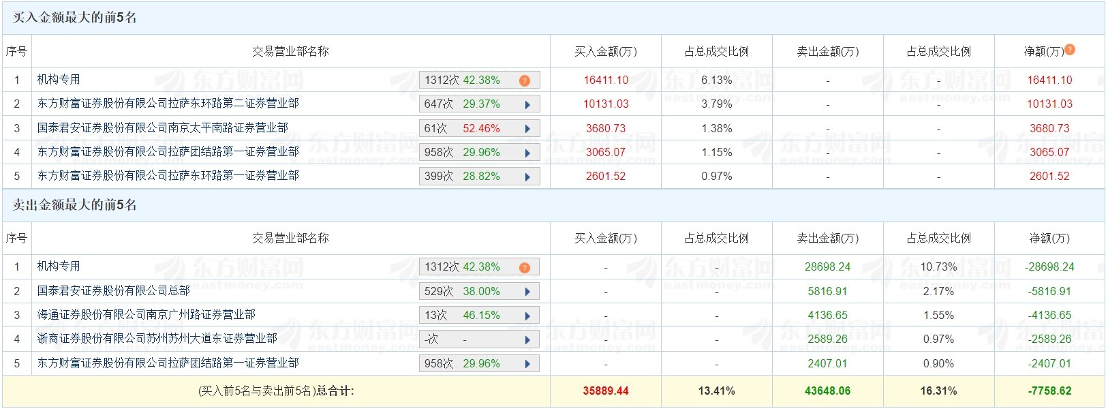Viewport: 1108px width, 411px height.
Task: Select the total 16.31% cell
Action: click(938, 391)
